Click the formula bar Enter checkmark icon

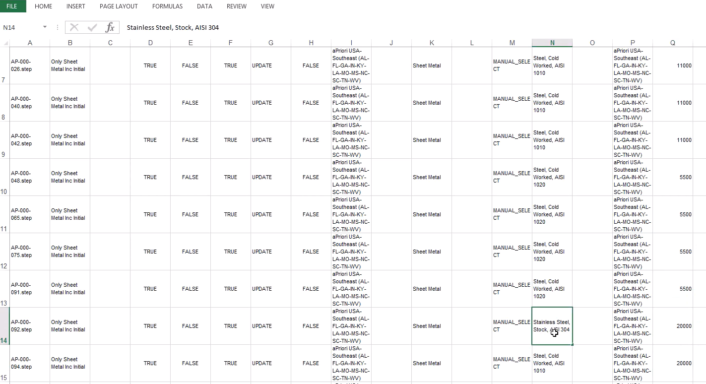click(x=92, y=27)
